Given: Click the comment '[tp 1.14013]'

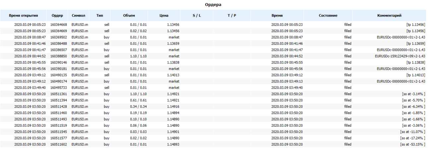Looking at the screenshot, I should [x=416, y=75].
